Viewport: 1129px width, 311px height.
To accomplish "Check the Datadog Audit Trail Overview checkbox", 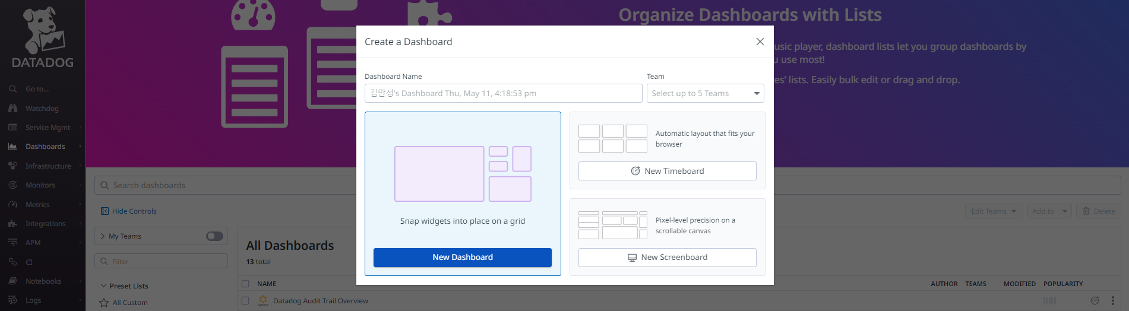I will [x=245, y=301].
